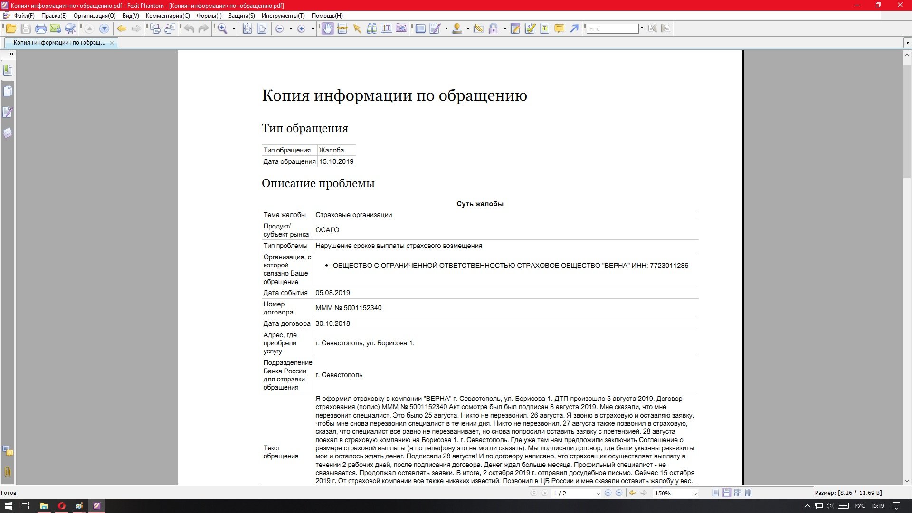Toggle facing pages layout in the status bar
Image resolution: width=912 pixels, height=513 pixels.
point(749,493)
